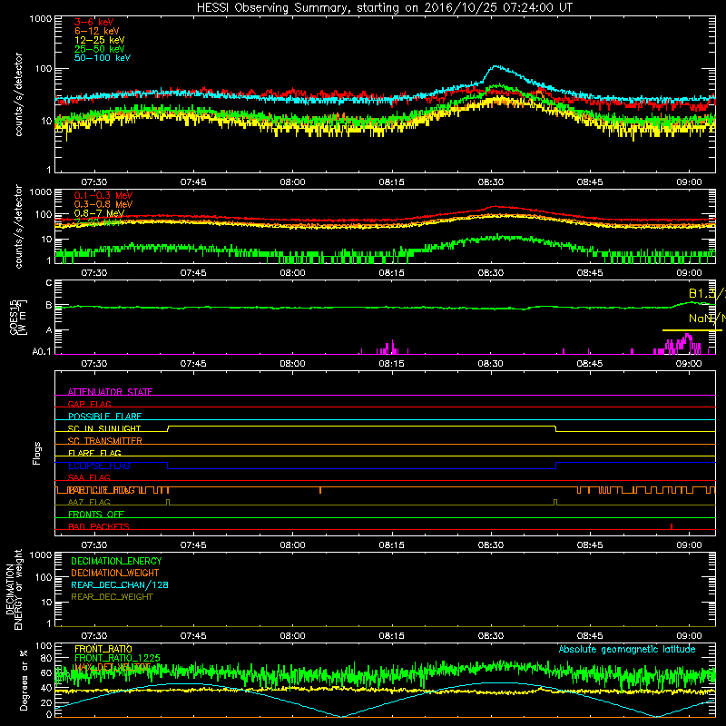Click the counts/s/detector axis label of the keV panel
Screen dimensions: 726x726
click(x=18, y=94)
